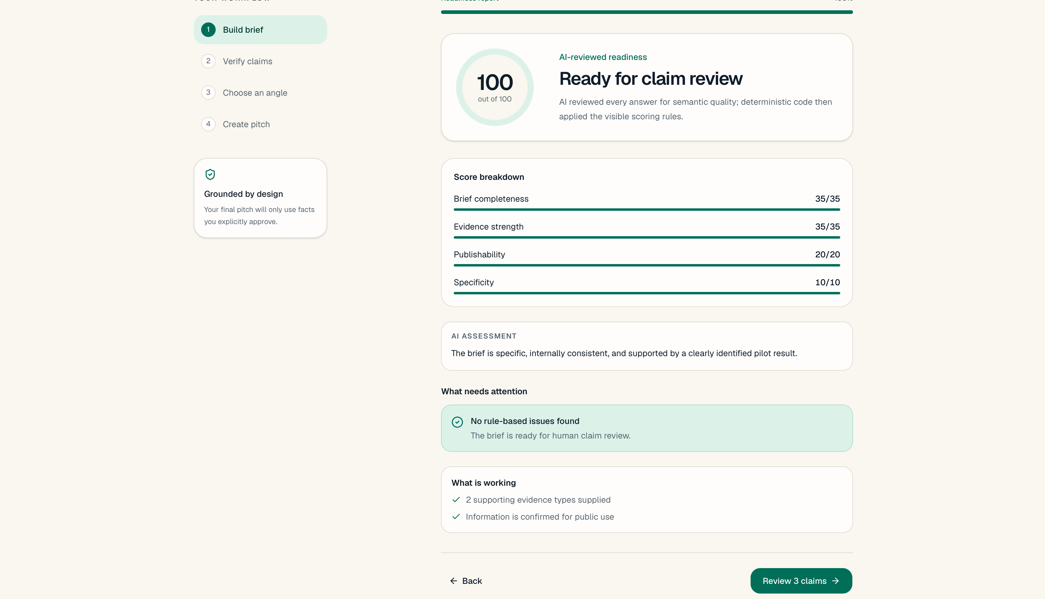The image size is (1045, 599).
Task: Click the checkmark next to 2 supporting evidence types
Action: 456,499
